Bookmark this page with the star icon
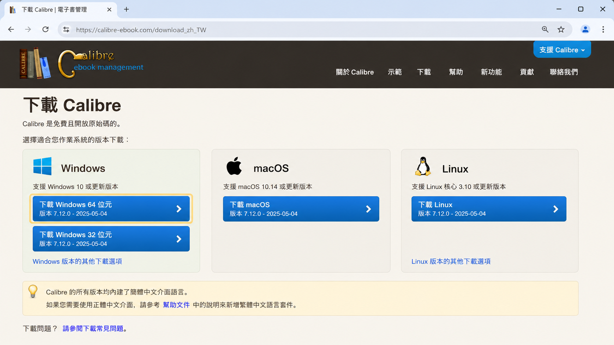Image resolution: width=614 pixels, height=345 pixels. pyautogui.click(x=561, y=30)
